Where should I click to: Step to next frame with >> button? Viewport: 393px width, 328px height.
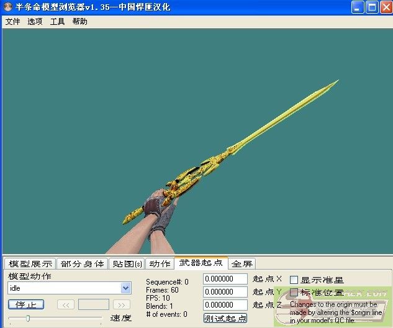click(122, 305)
